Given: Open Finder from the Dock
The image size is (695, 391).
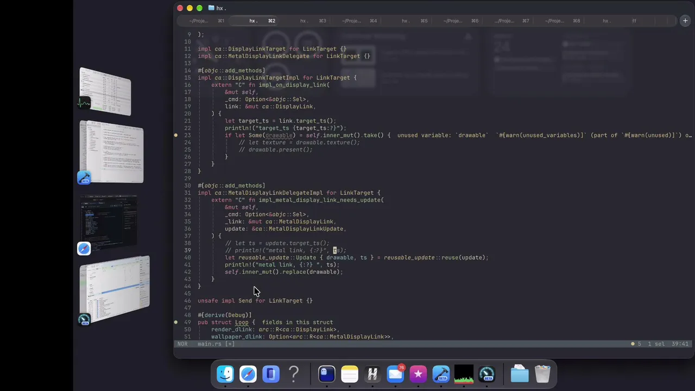Looking at the screenshot, I should pyautogui.click(x=225, y=374).
